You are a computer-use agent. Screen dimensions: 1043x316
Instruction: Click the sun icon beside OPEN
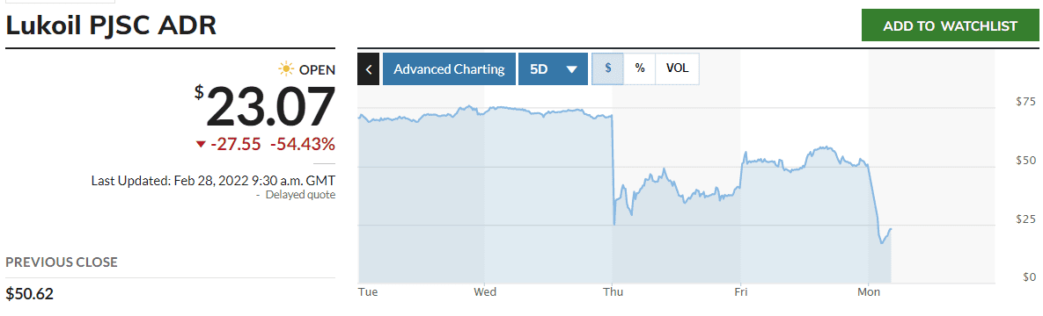pyautogui.click(x=287, y=69)
